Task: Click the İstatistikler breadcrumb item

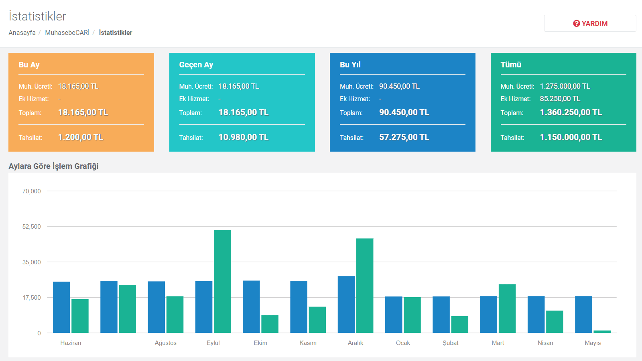Action: pyautogui.click(x=116, y=33)
